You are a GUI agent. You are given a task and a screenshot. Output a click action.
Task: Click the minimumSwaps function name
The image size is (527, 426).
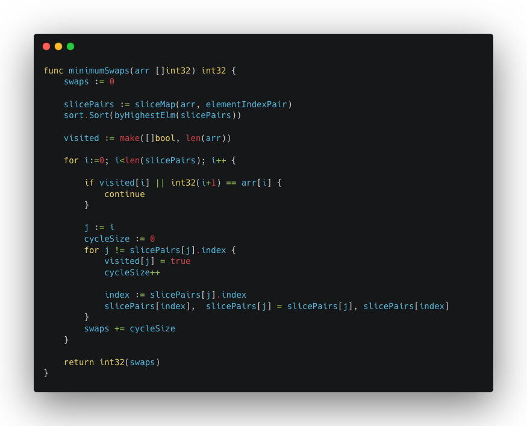pos(99,70)
